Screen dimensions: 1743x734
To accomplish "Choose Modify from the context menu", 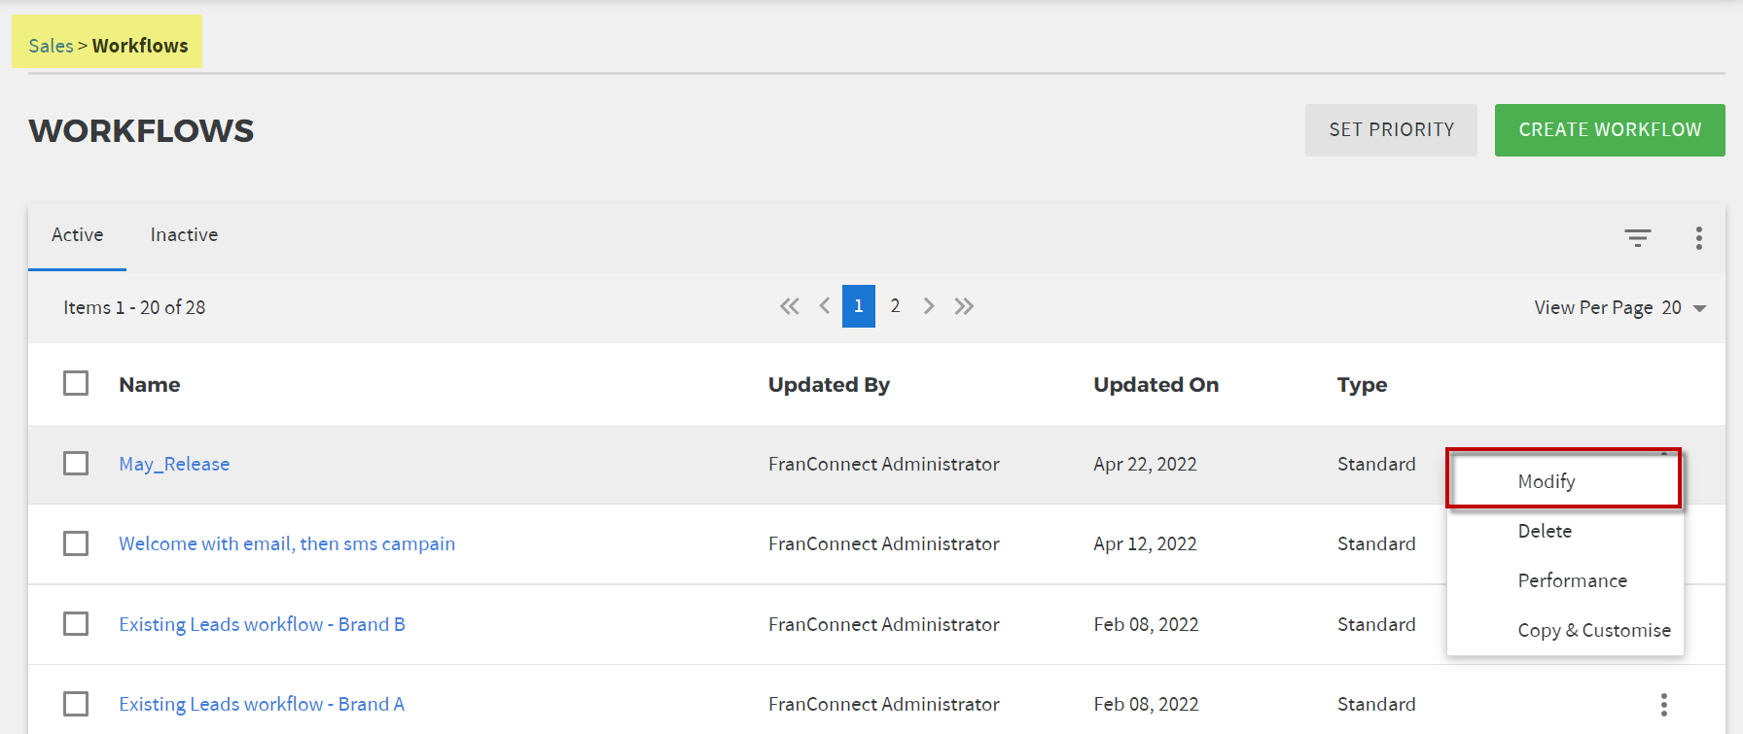I will point(1564,481).
